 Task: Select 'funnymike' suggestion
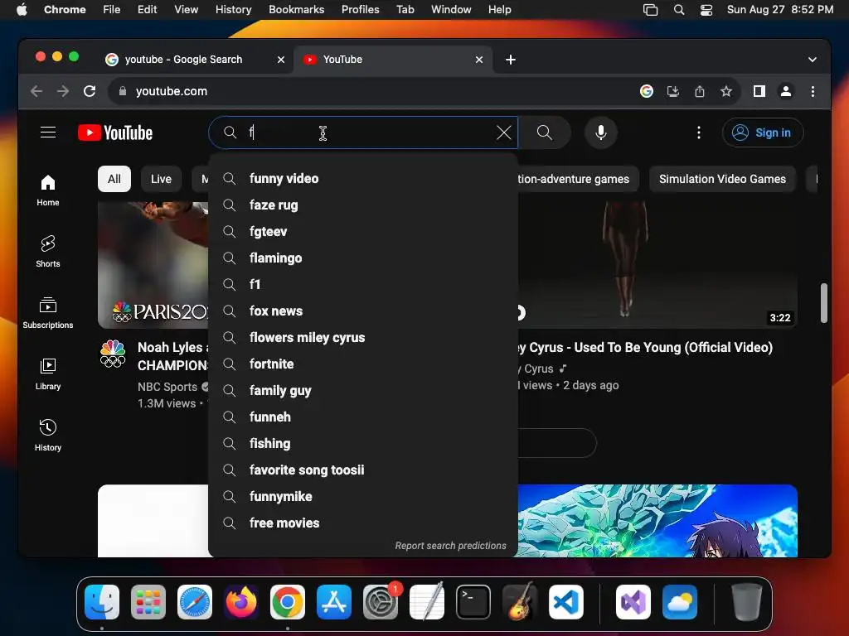[363, 497]
